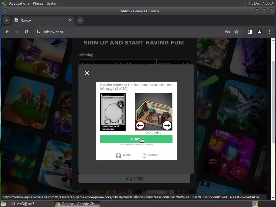The height and width of the screenshot is (207, 276).
Task: Open a new browser tab
Action: click(80, 20)
